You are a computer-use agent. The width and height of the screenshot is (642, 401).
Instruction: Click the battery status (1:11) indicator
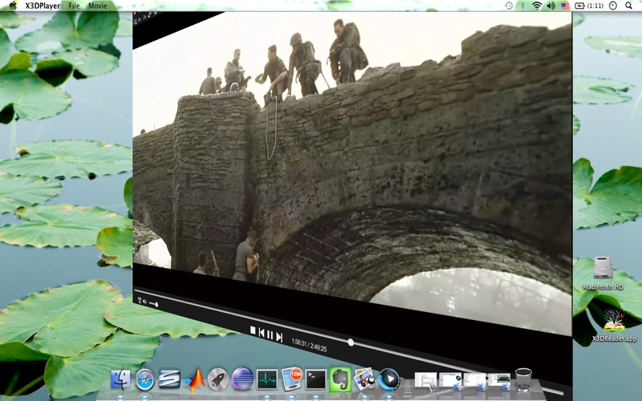[x=589, y=6]
